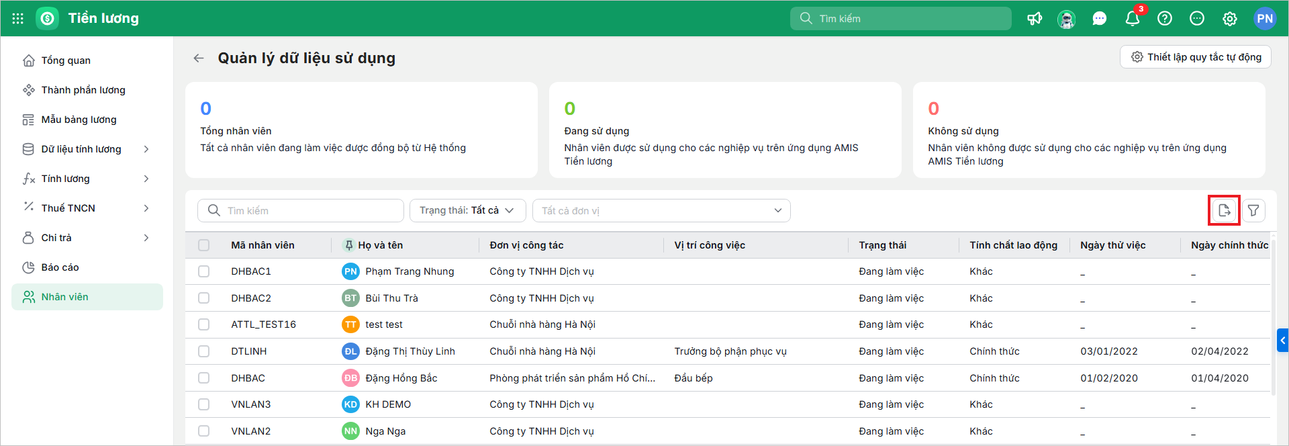
Task: Open notifications bell with badge 3
Action: [x=1133, y=18]
